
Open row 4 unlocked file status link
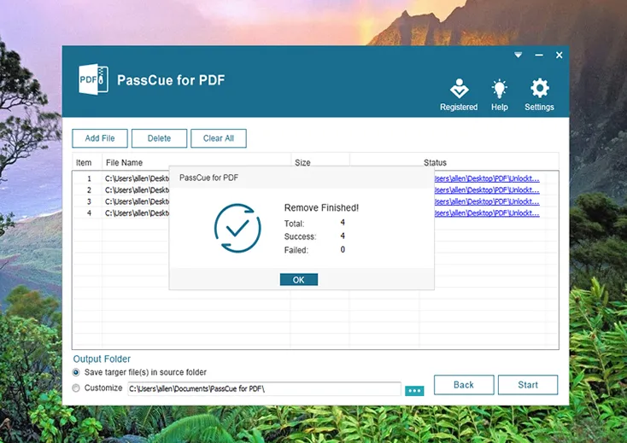point(487,213)
